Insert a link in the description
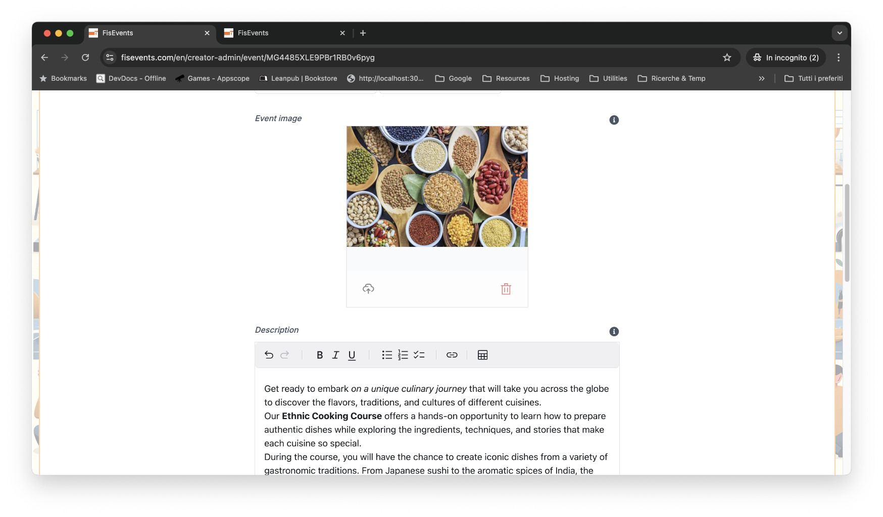883x517 pixels. point(452,355)
